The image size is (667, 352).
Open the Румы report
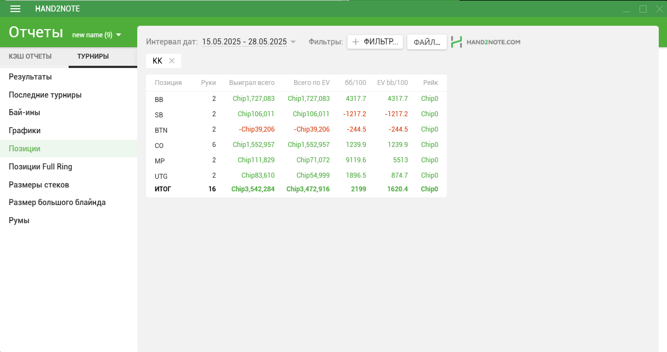(x=19, y=220)
